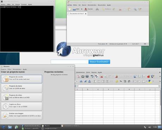Click the currency format icon in the spreadsheet toolbar
This screenshot has width=162, height=130.
pyautogui.click(x=117, y=81)
